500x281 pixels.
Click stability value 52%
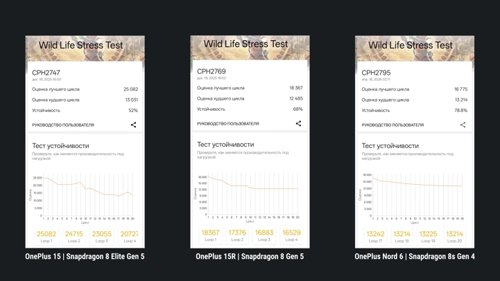coord(133,111)
